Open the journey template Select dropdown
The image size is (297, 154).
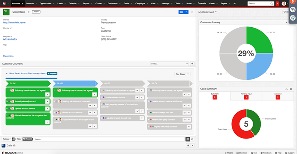pyautogui.click(x=169, y=64)
